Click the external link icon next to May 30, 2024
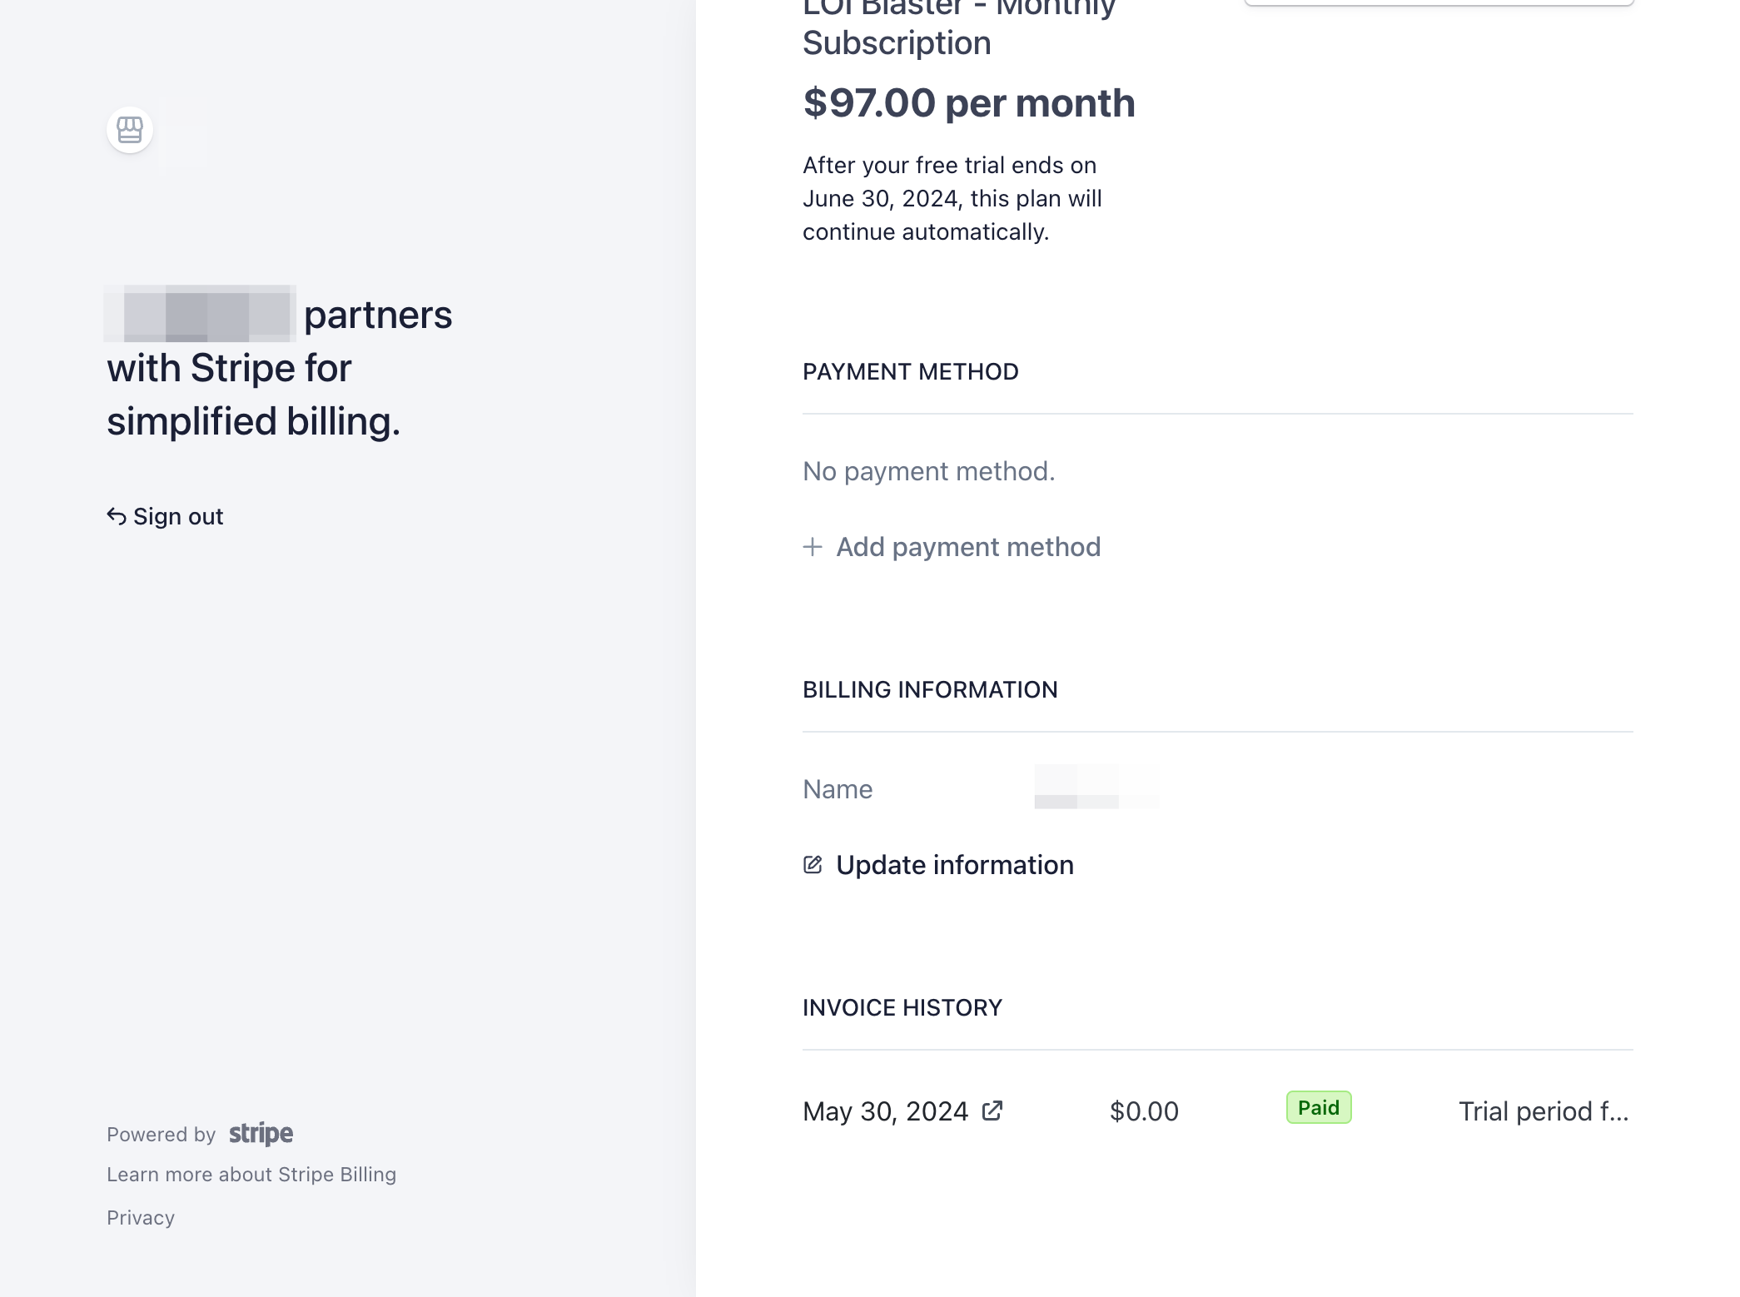 tap(992, 1111)
